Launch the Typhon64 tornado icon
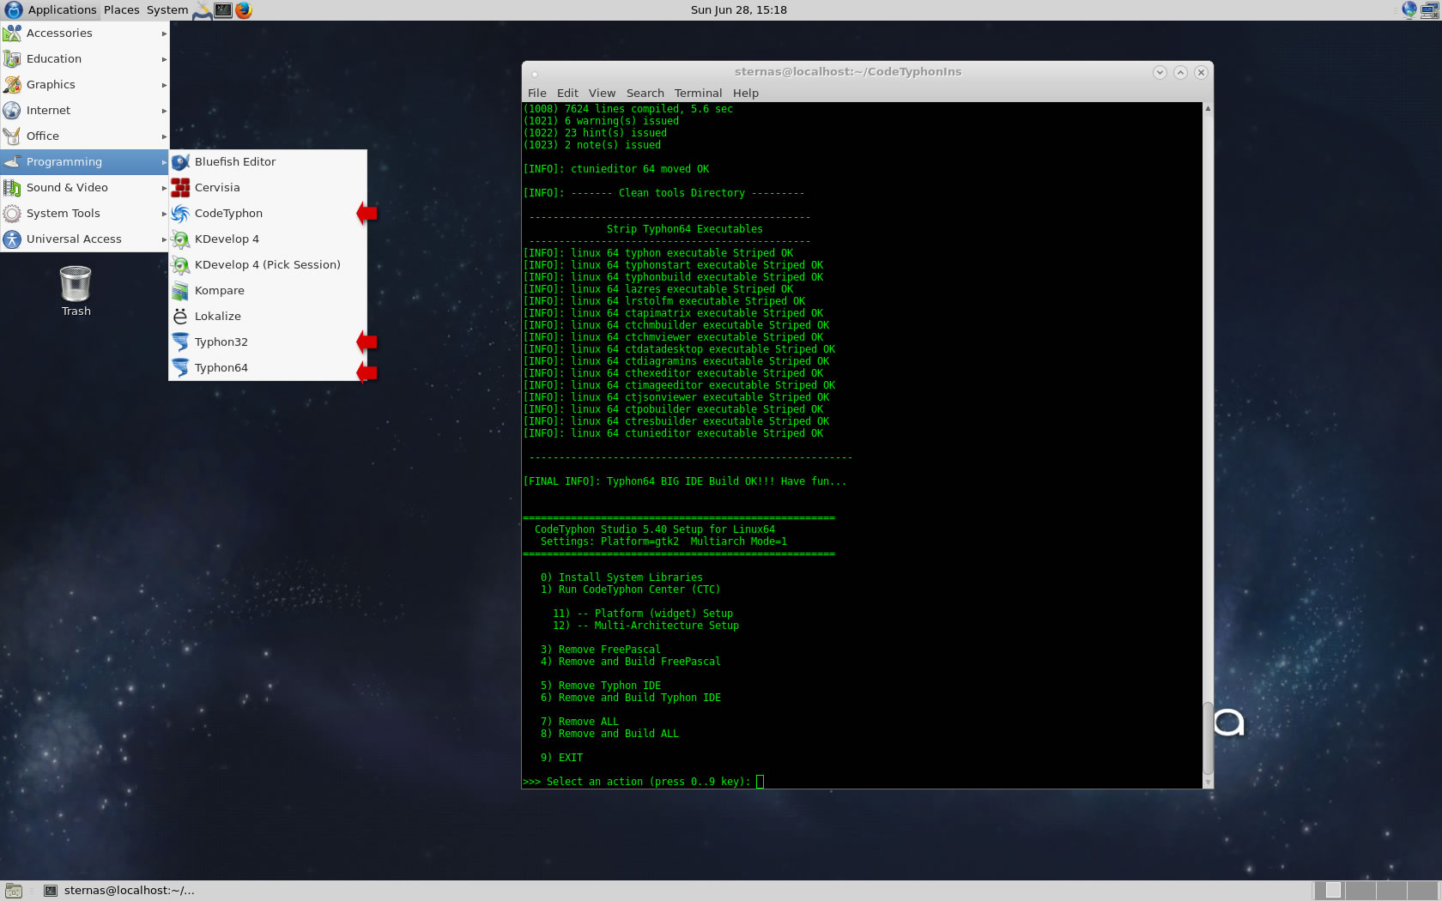 coord(180,367)
